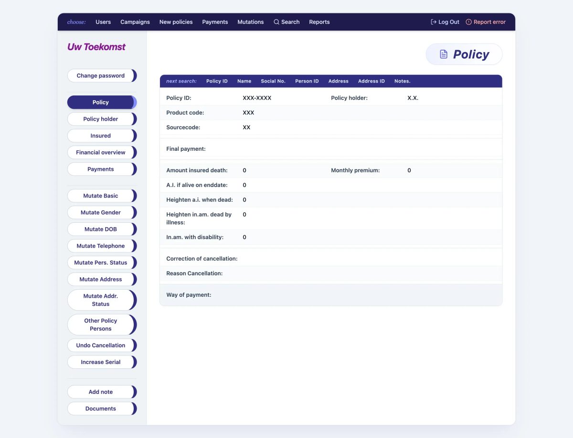Click the In.am. with disability label
The width and height of the screenshot is (573, 438).
[195, 237]
